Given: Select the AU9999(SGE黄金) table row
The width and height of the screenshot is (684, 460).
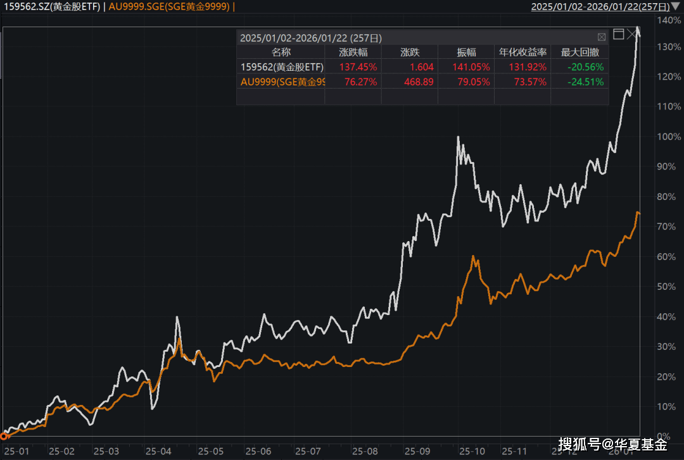Looking at the screenshot, I should (282, 82).
